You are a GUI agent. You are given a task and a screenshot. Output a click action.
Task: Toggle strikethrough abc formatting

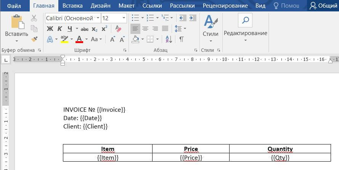pyautogui.click(x=85, y=29)
